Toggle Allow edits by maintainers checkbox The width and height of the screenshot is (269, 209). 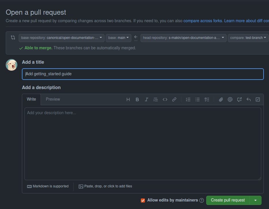(x=143, y=200)
